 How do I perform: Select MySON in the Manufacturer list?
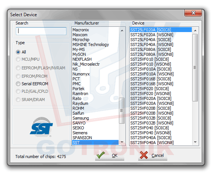pos(95,54)
